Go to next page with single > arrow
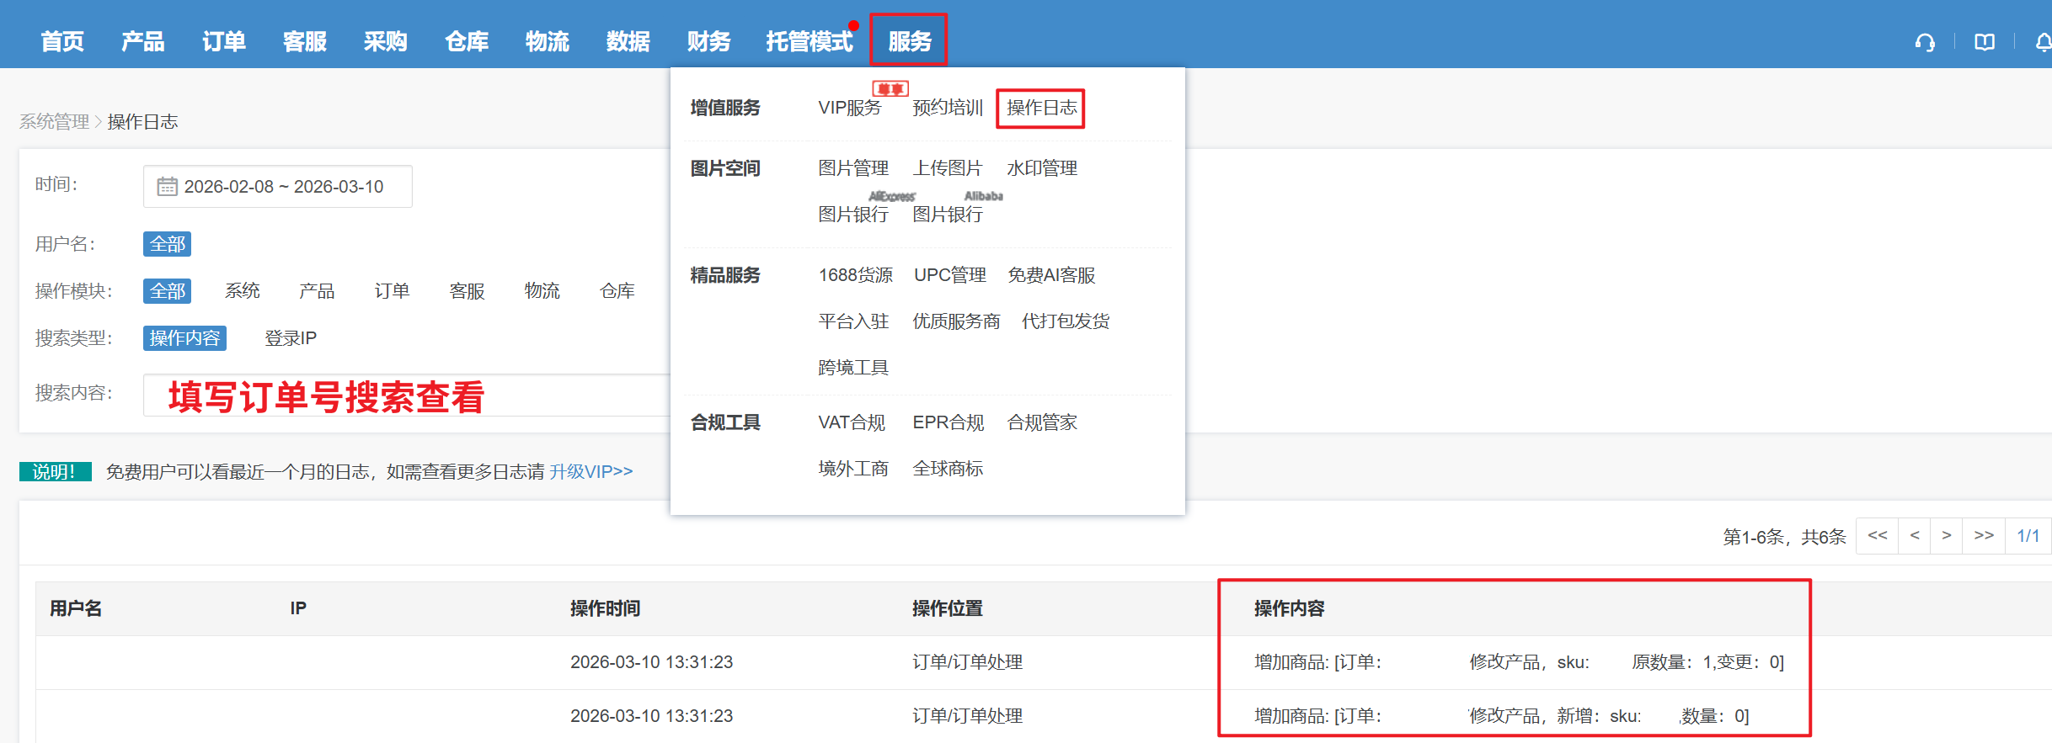The image size is (2052, 743). pyautogui.click(x=1947, y=536)
